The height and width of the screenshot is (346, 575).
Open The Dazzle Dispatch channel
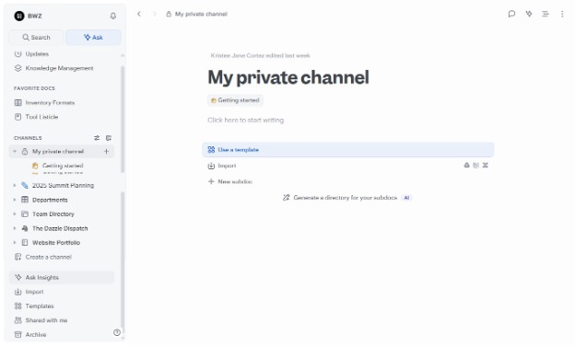point(60,228)
